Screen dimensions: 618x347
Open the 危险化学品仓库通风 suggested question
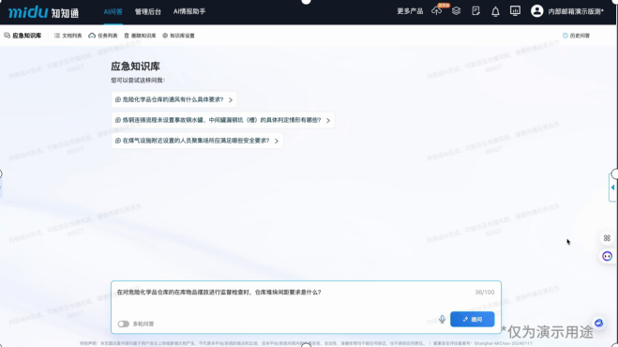[174, 99]
